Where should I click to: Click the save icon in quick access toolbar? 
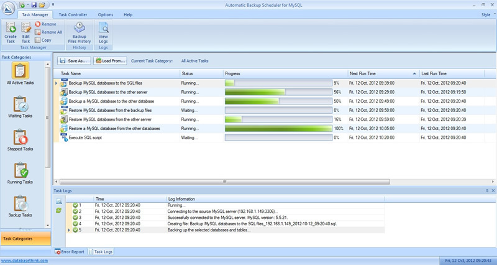(x=34, y=5)
